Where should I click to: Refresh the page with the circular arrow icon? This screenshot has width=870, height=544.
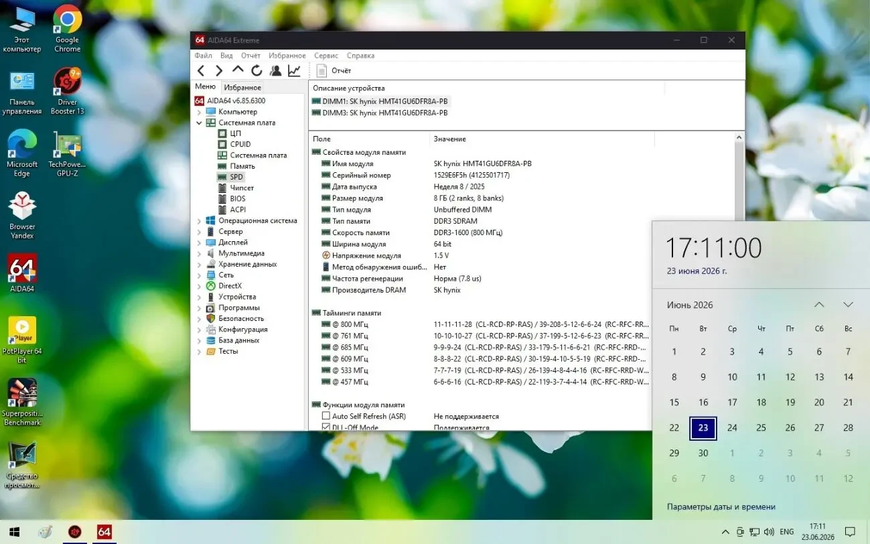(x=257, y=70)
